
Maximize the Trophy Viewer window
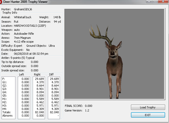pyautogui.click(x=155, y=2)
